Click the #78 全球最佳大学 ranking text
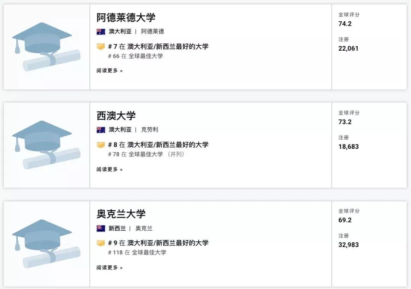This screenshot has width=411, height=289. 135,155
